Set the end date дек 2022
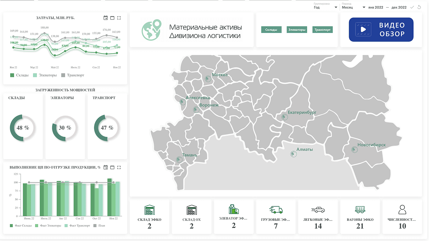This screenshot has height=241, width=429. (x=399, y=7)
